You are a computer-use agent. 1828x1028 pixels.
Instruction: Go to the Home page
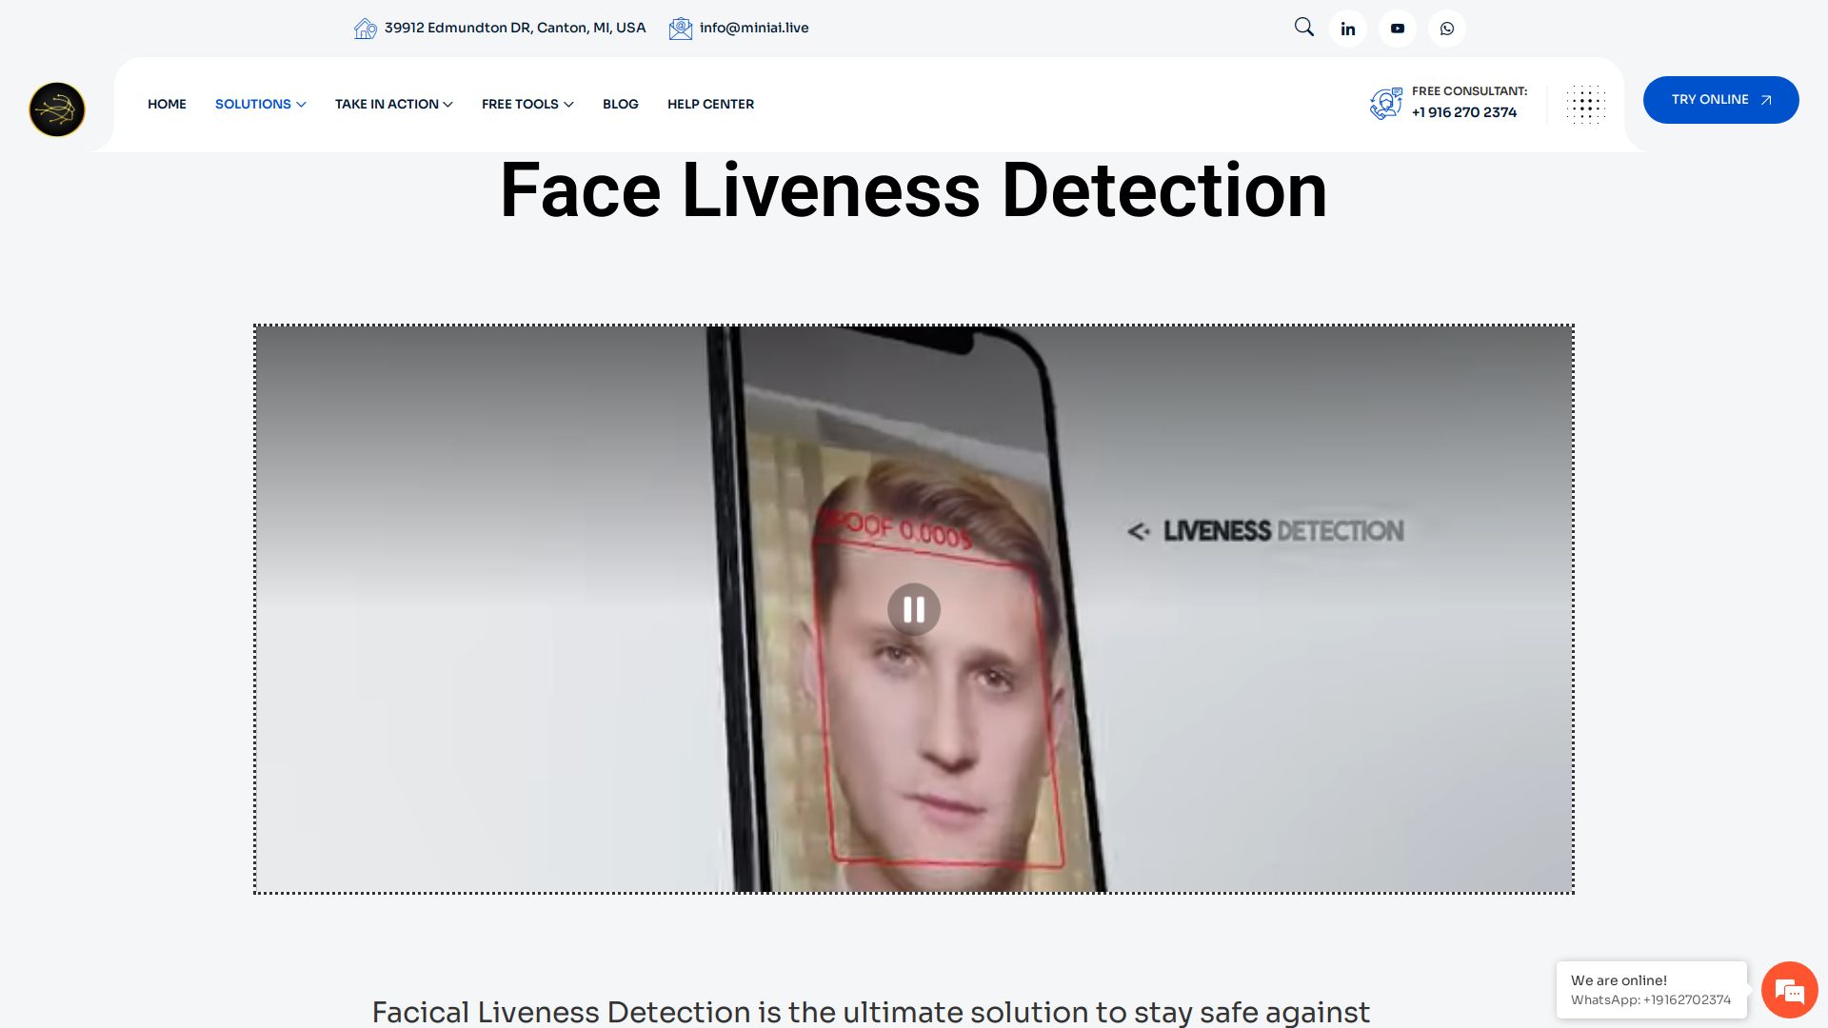(x=167, y=104)
